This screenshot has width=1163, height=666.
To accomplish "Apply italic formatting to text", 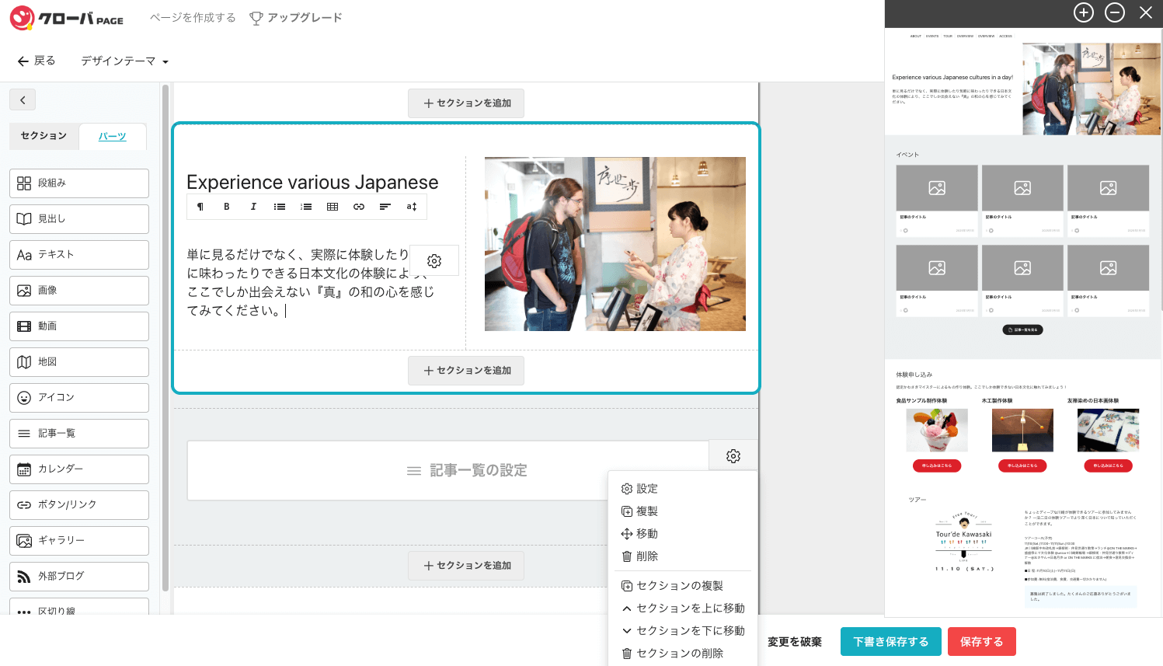I will 252,207.
